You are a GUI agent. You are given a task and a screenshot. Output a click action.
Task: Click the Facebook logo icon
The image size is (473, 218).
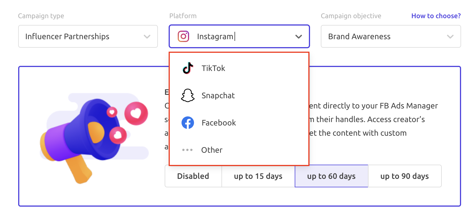tap(188, 123)
